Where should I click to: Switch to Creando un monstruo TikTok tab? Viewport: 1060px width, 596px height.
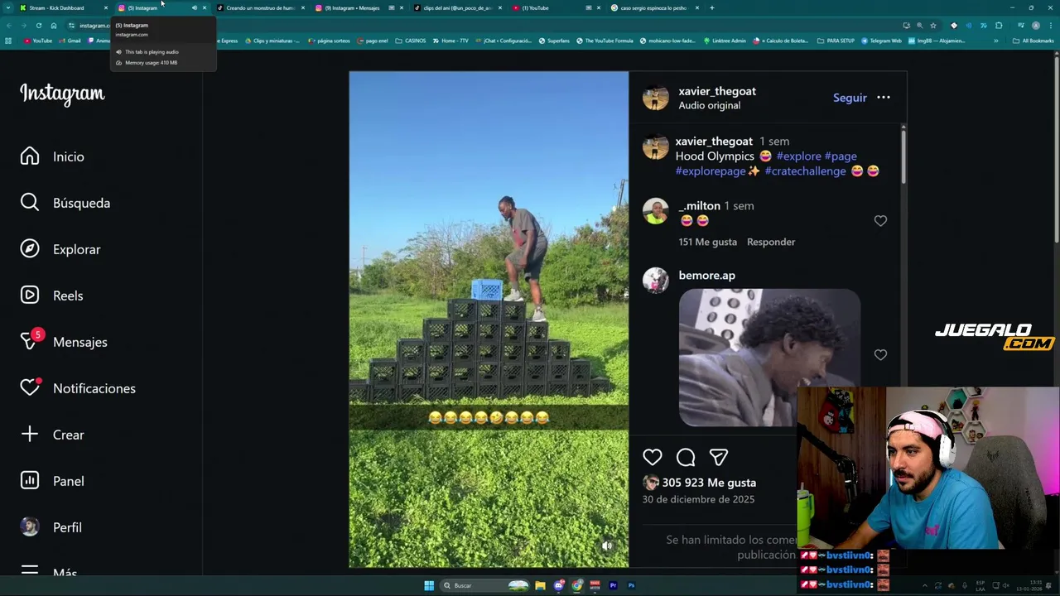[260, 7]
